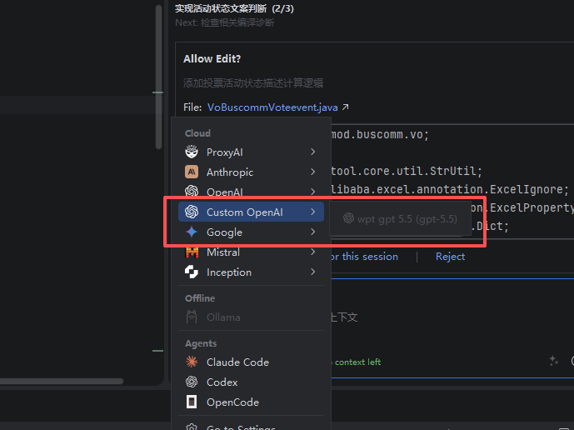This screenshot has width=574, height=430.
Task: Pick Mistral from the provider menu
Action: point(251,252)
